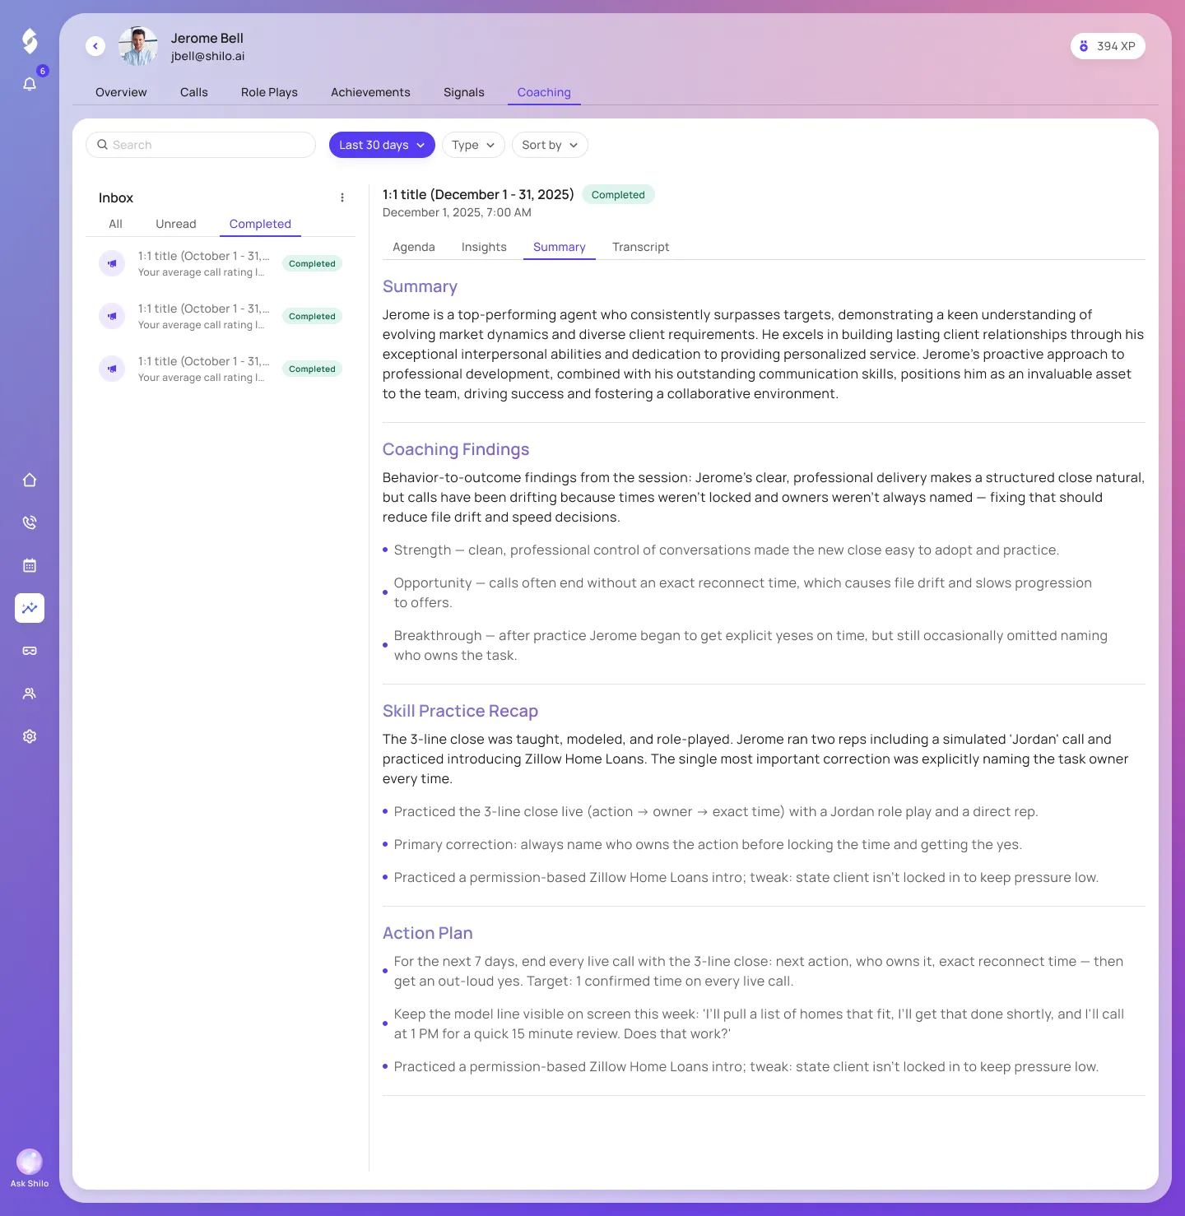Open Ask Shilo assistant orb
The width and height of the screenshot is (1185, 1216).
pos(30,1161)
